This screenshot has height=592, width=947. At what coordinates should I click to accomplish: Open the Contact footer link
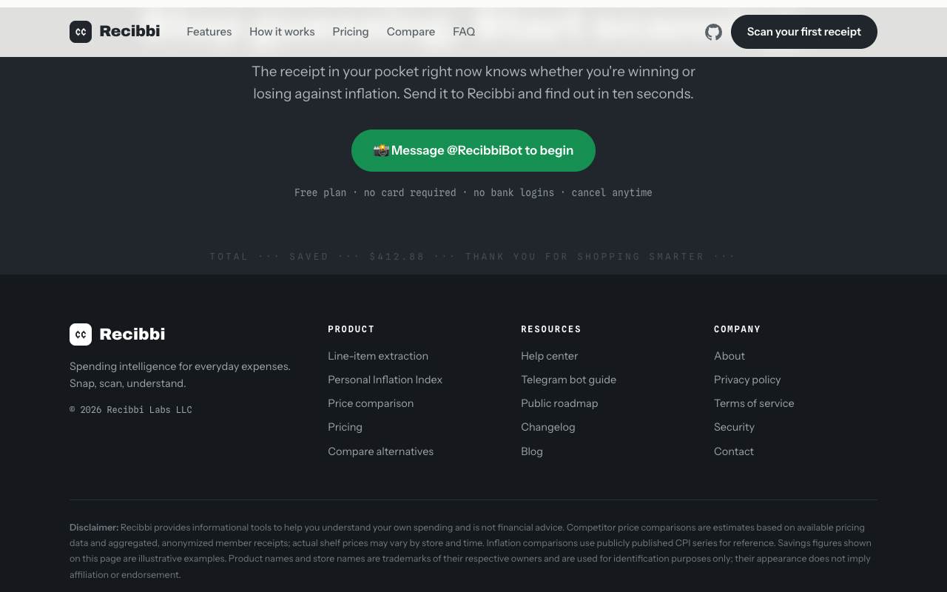click(734, 451)
